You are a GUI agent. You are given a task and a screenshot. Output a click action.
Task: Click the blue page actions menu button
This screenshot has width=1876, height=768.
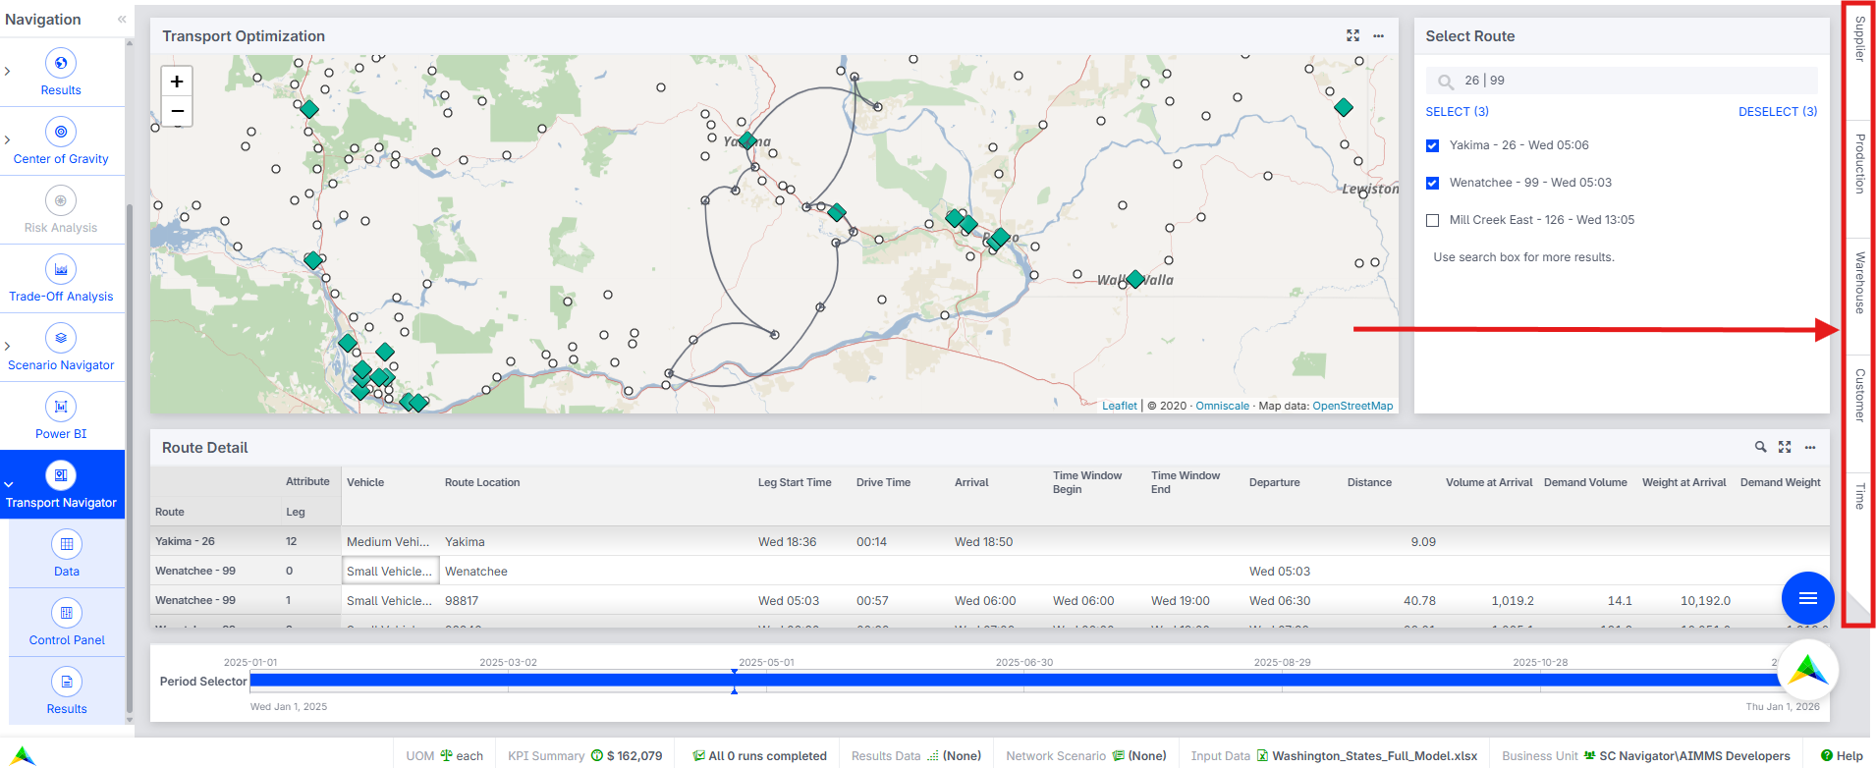(x=1808, y=598)
